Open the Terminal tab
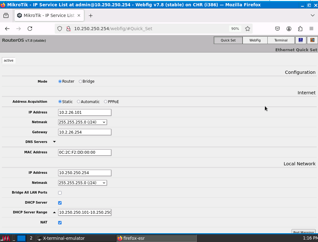Viewport: 318px width, 242px height. [281, 40]
